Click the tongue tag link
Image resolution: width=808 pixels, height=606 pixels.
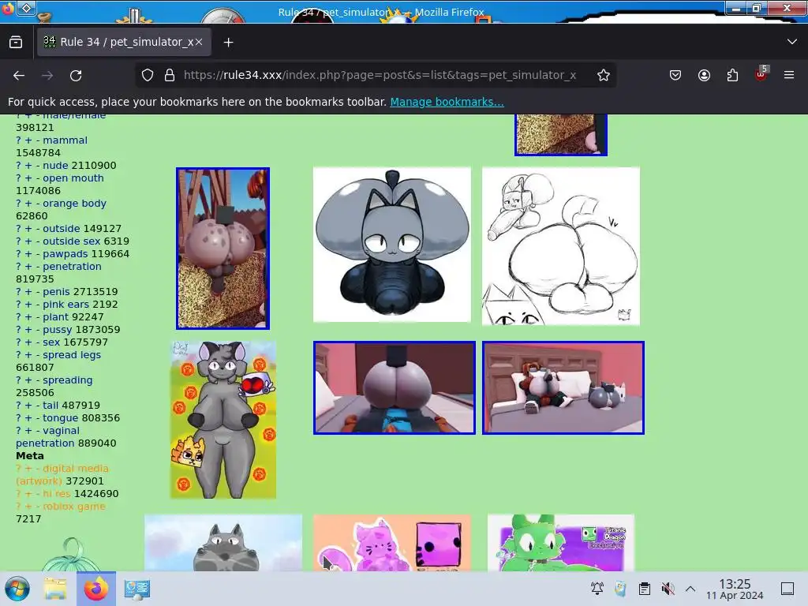point(60,418)
